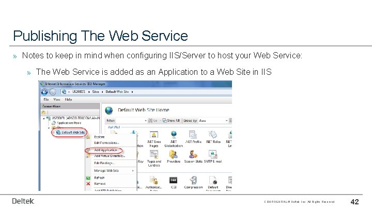Screen dimensions: 372x209
Task: Click the globe icon beside Default Web Site Home
Action: [109, 110]
